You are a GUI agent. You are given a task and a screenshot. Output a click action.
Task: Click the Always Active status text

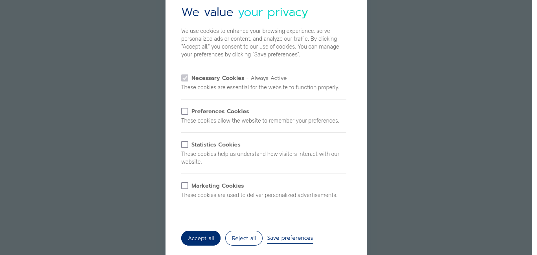point(269,78)
